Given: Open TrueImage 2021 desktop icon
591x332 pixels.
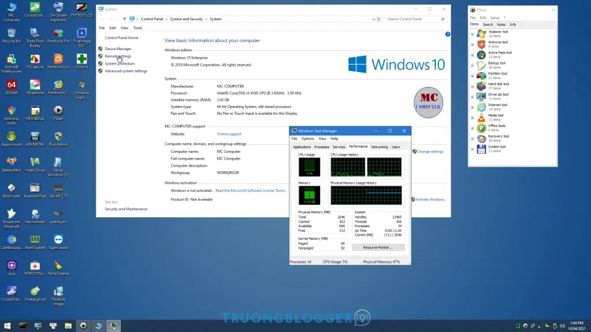Looking at the screenshot, I should (x=82, y=38).
